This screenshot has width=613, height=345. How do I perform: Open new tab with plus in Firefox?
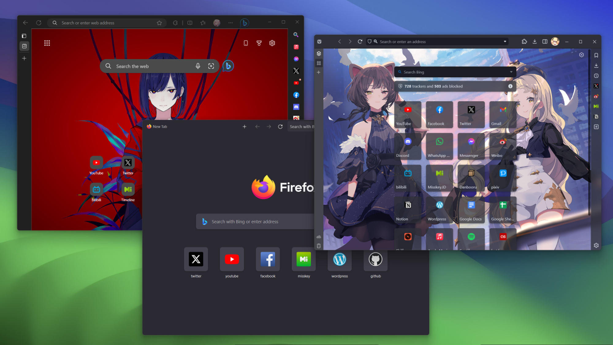point(245,126)
